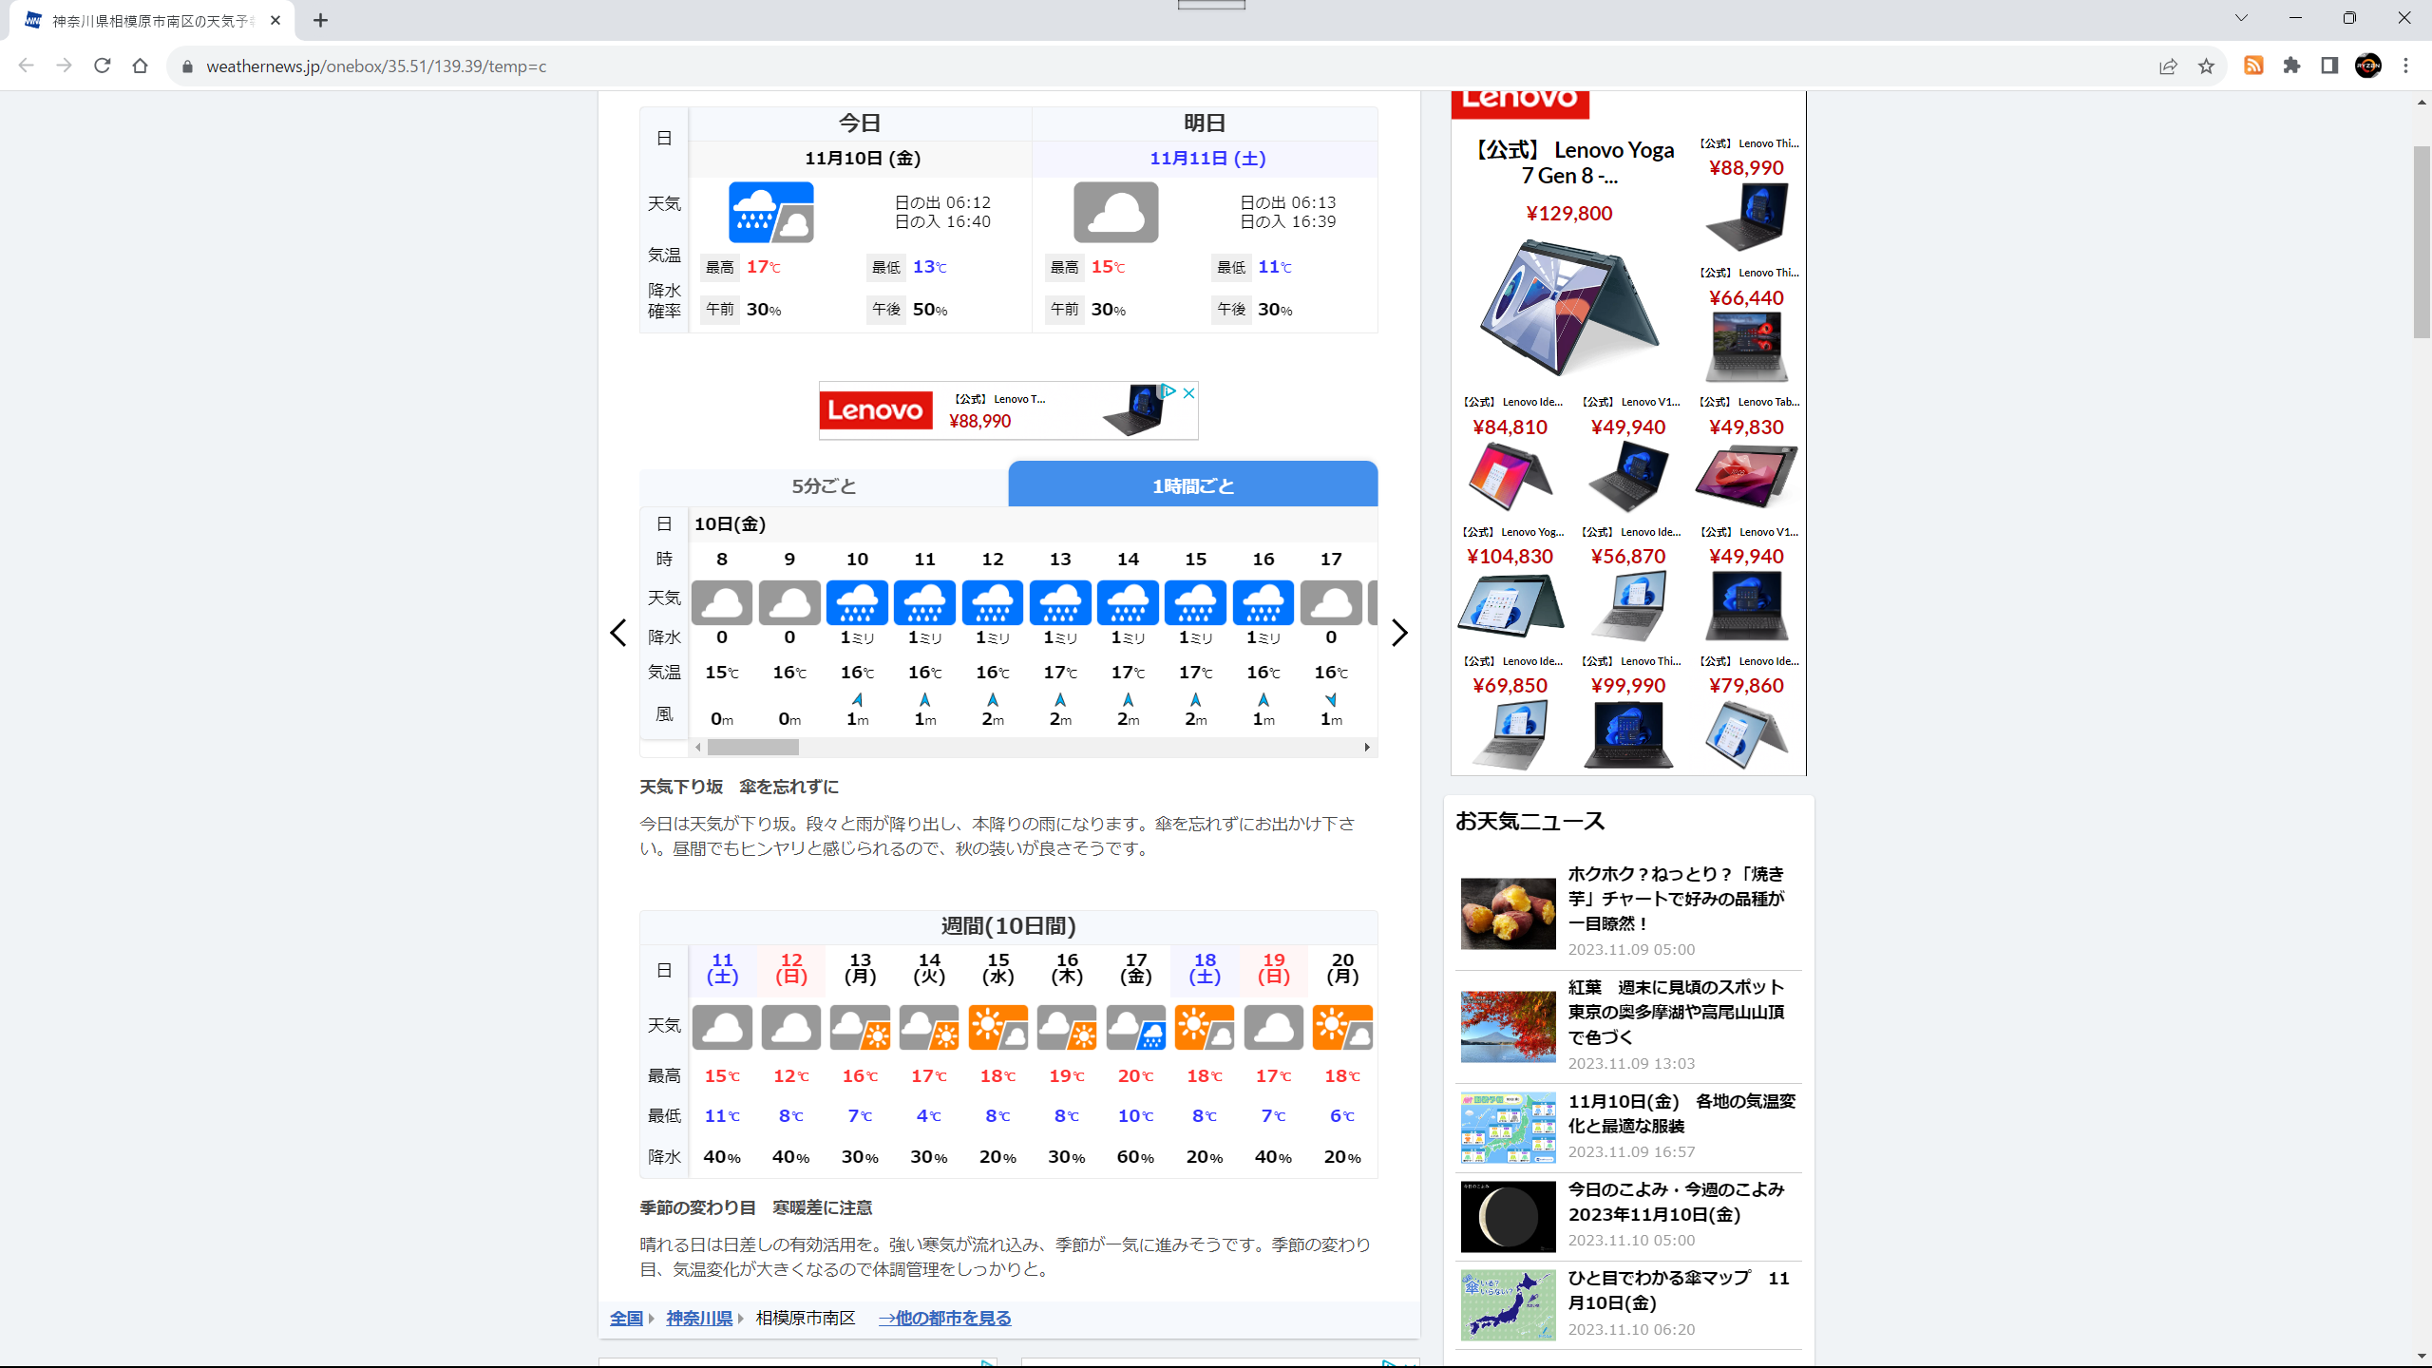Open the extensions puzzle icon

tap(2291, 66)
